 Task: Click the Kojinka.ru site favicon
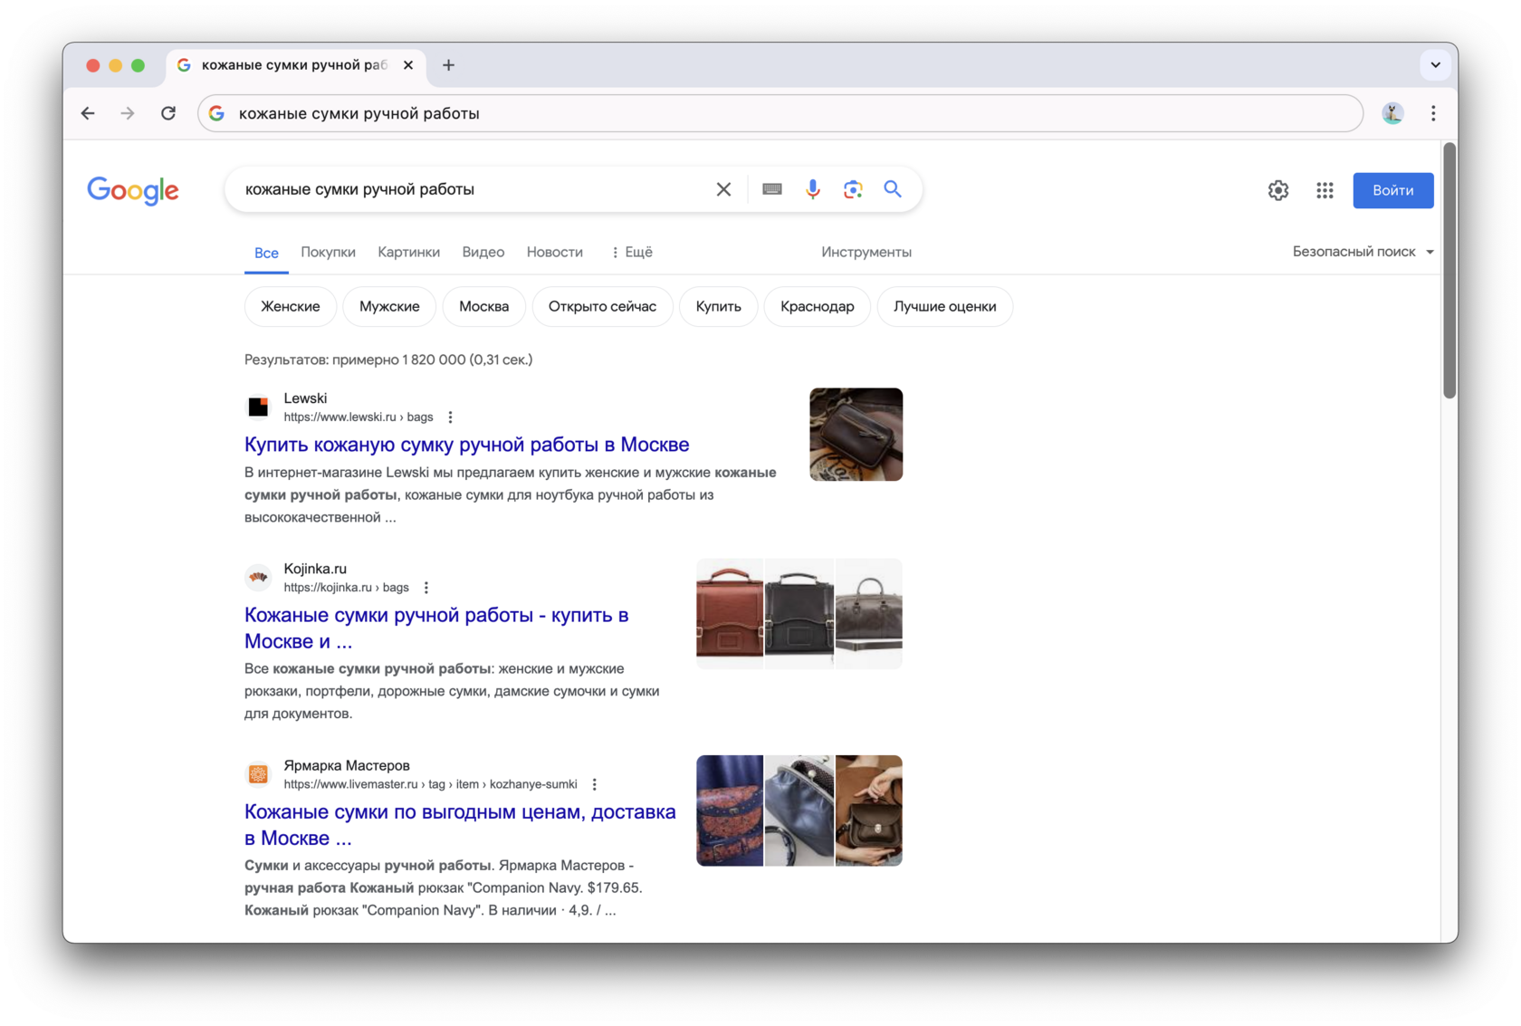[258, 578]
